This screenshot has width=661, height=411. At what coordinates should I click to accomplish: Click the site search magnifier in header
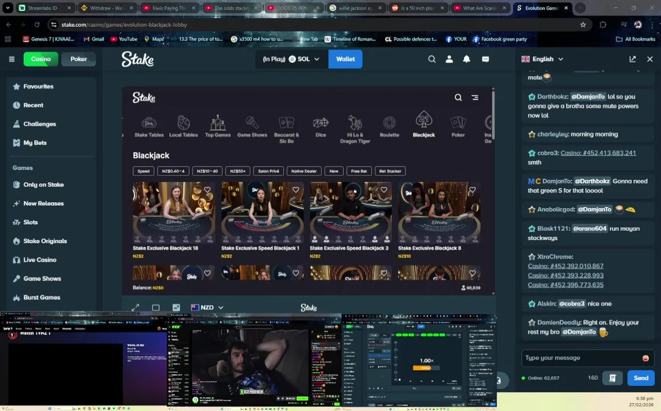432,59
